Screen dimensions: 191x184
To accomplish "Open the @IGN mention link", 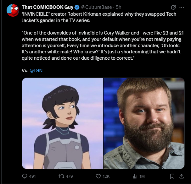I will pos(36,70).
